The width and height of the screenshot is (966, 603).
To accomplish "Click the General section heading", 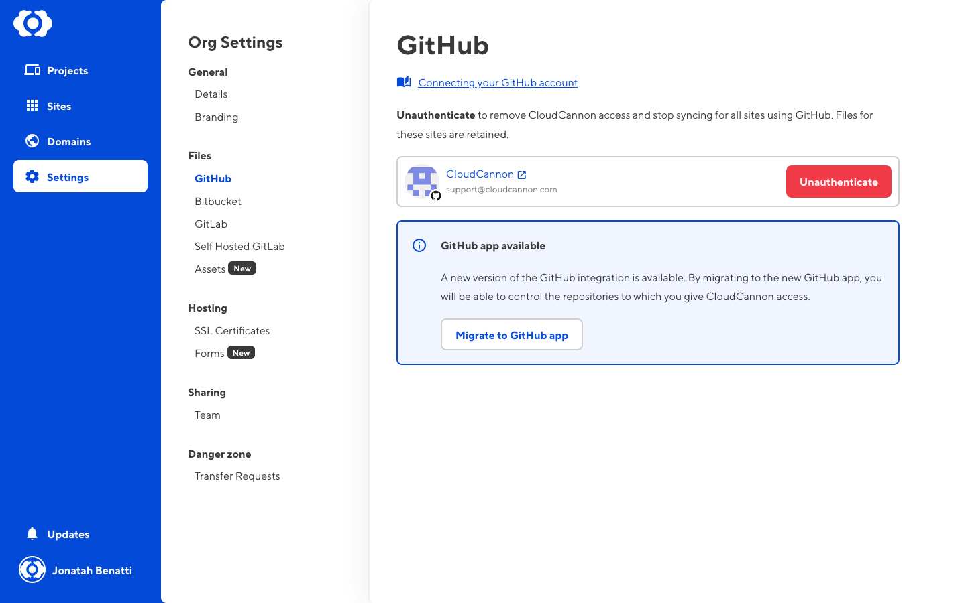I will 207,72.
